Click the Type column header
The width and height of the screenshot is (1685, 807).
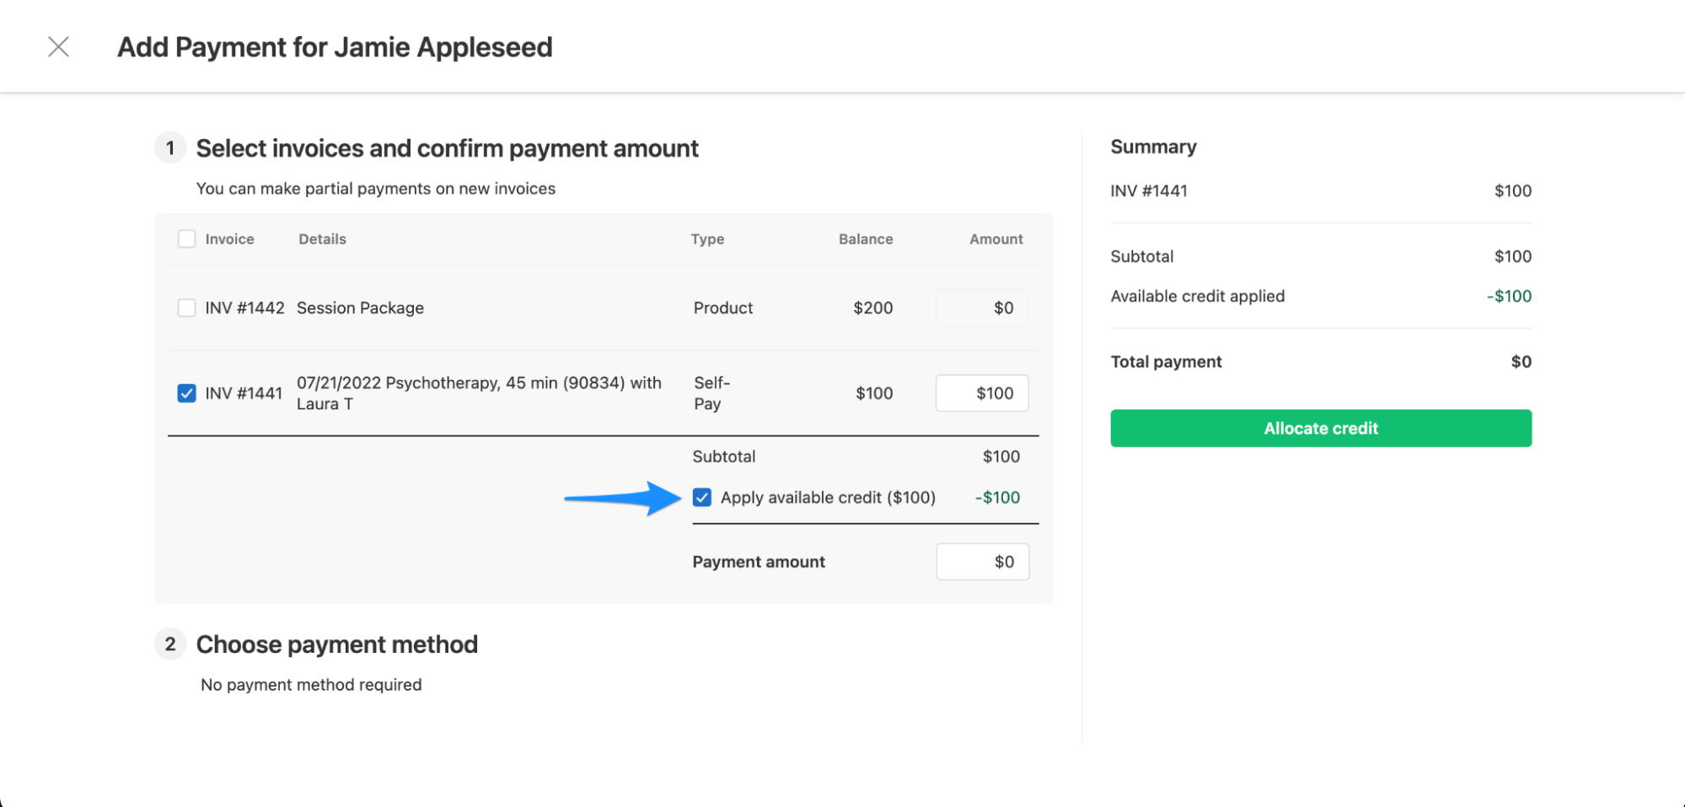click(x=707, y=238)
